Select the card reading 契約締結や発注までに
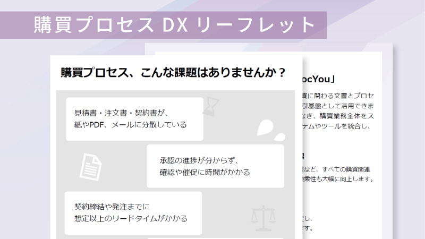This screenshot has width=425, height=239. (133, 213)
